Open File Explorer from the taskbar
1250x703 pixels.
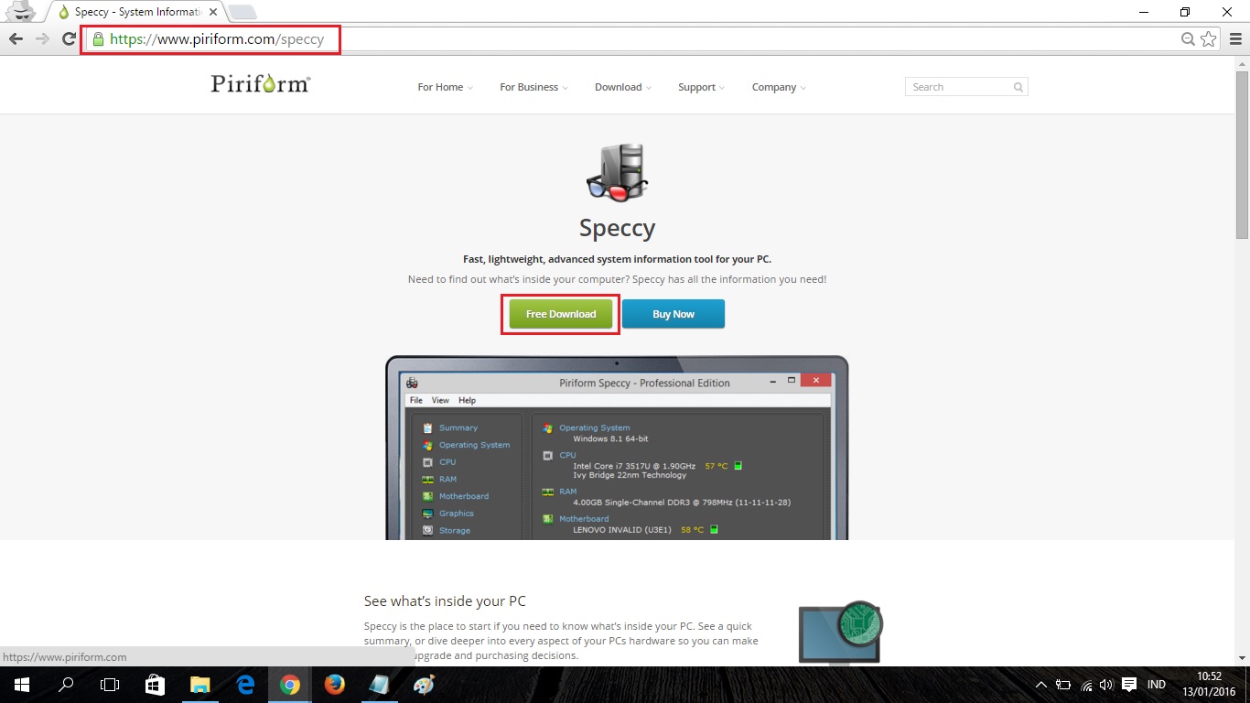click(x=199, y=685)
